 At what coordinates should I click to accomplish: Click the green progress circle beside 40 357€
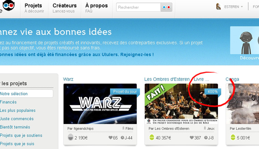pyautogui.click(x=152, y=137)
